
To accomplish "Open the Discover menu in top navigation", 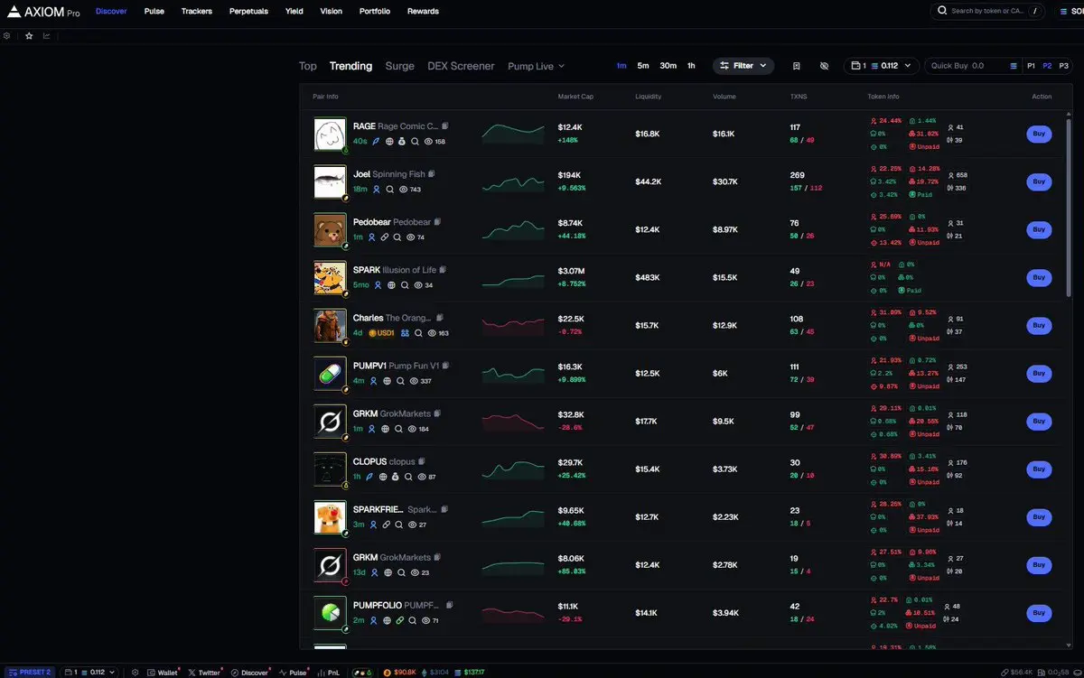I will [x=111, y=12].
